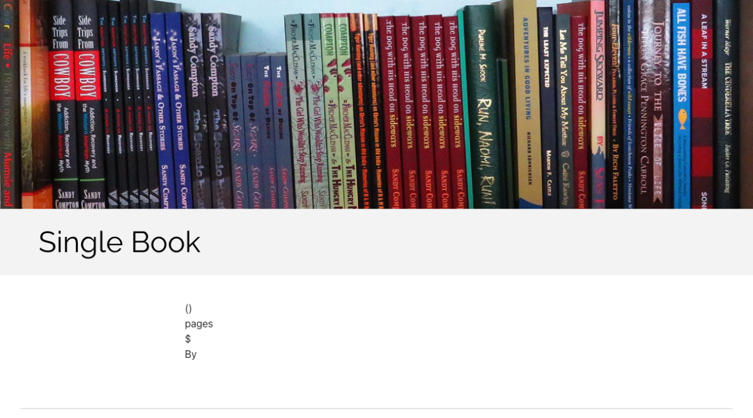The image size is (753, 418).
Task: Click the empty parentheses text
Action: [188, 308]
